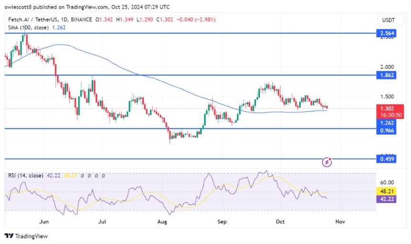The width and height of the screenshot is (411, 244).
Task: Click the TradingView logo at bottom left
Action: coord(26,236)
